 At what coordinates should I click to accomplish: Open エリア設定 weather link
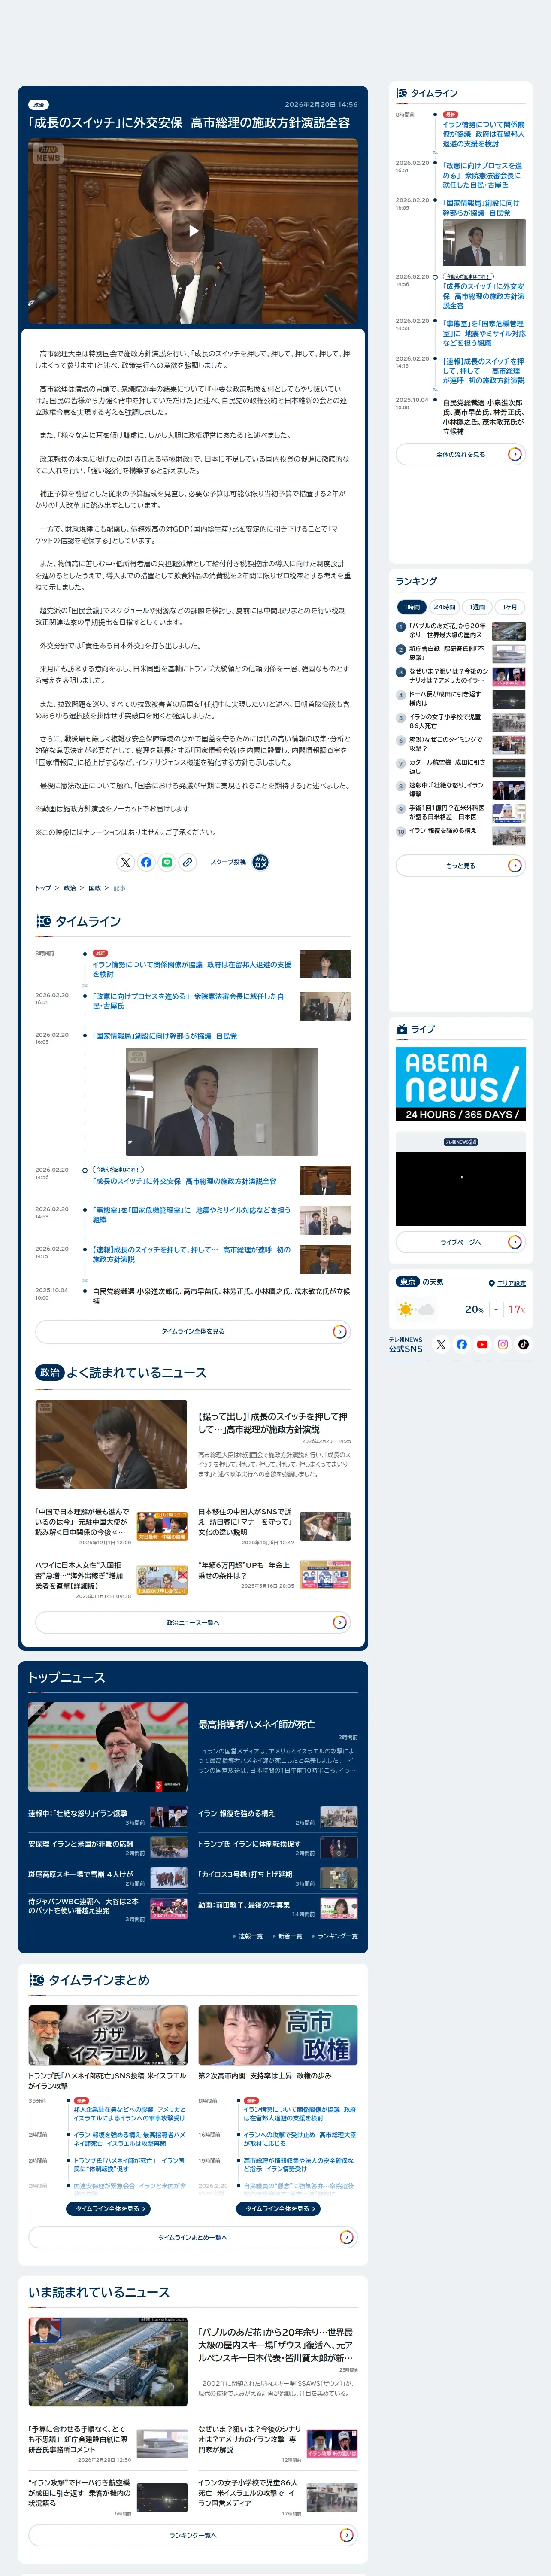pyautogui.click(x=511, y=1283)
